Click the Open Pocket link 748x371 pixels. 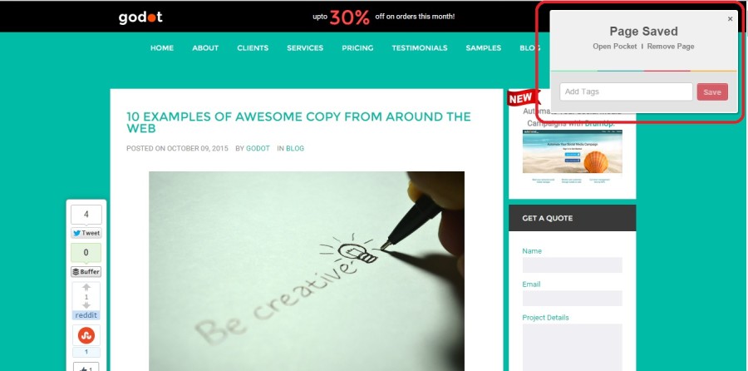614,47
